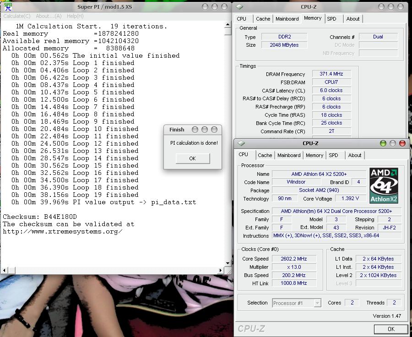The image size is (412, 337).
Task: Click processor Name AMD Athlon 64 X2 5200+
Action: click(319, 174)
